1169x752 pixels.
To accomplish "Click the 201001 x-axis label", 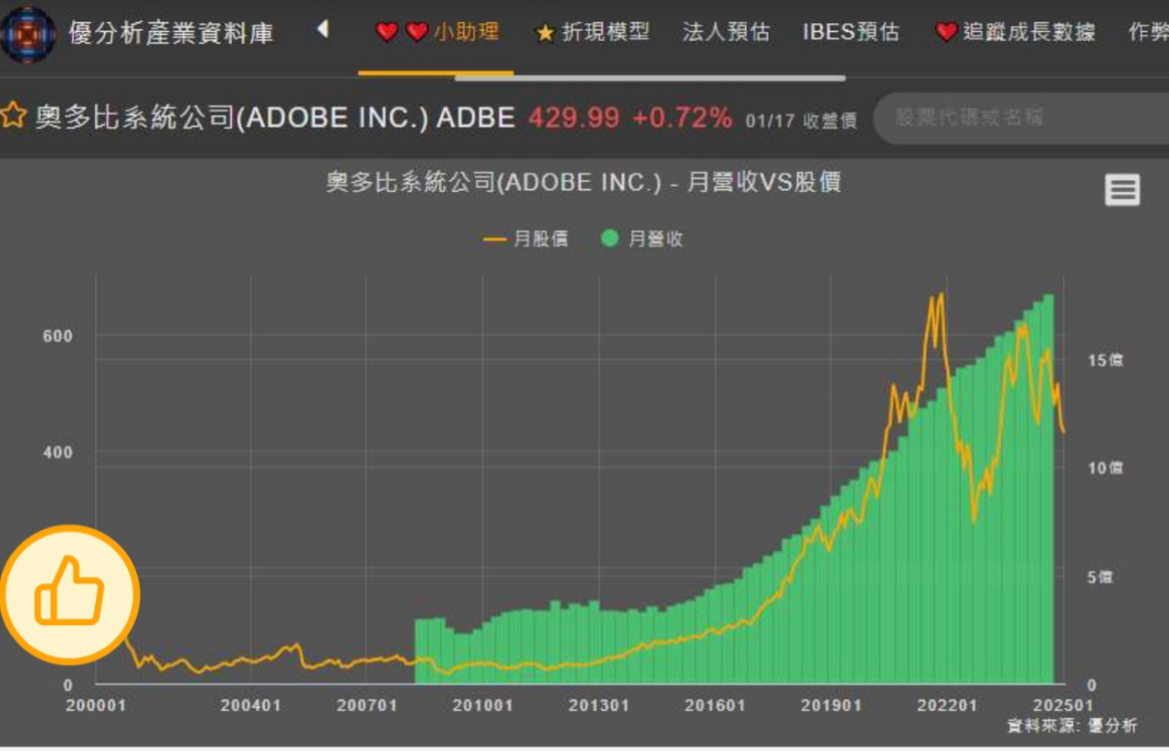I will 483,705.
